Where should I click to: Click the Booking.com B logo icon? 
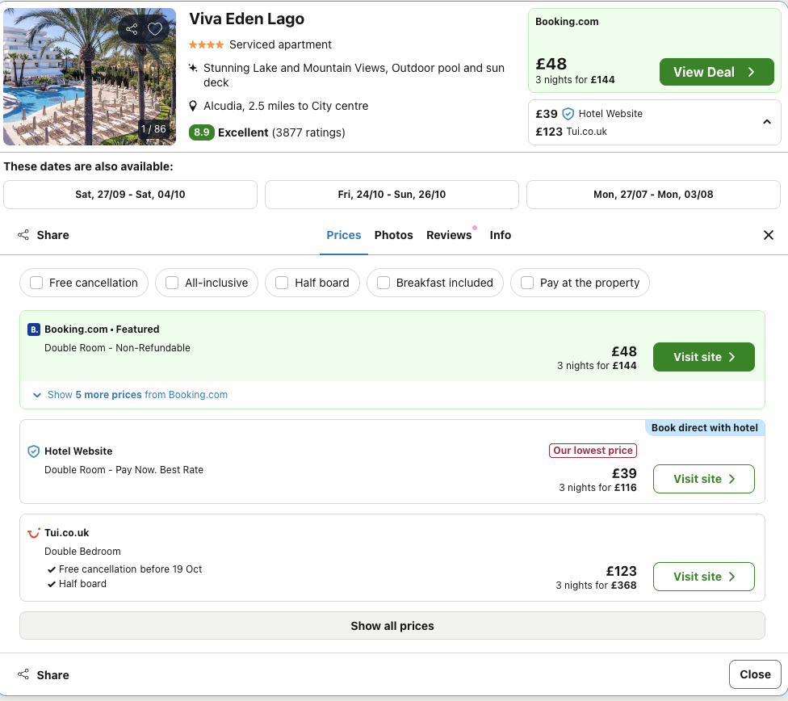34,330
